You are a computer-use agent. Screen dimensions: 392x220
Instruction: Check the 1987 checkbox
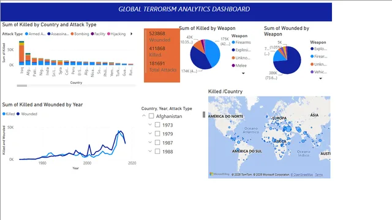[157, 142]
